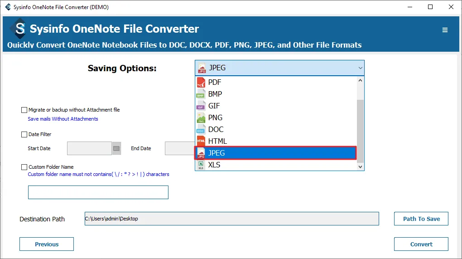Click the Sysinfo S logo
462x259 pixels.
pos(19,29)
